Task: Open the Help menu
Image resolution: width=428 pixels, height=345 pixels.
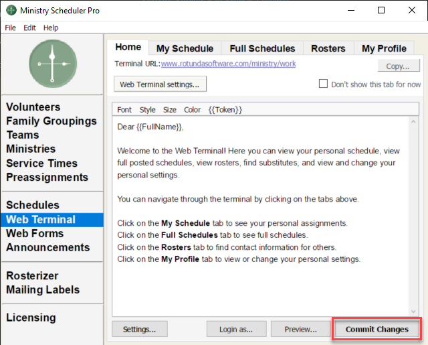Action: click(x=51, y=27)
